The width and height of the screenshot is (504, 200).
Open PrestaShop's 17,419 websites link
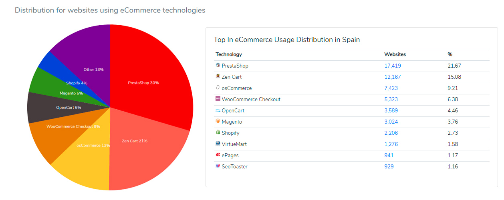[393, 66]
